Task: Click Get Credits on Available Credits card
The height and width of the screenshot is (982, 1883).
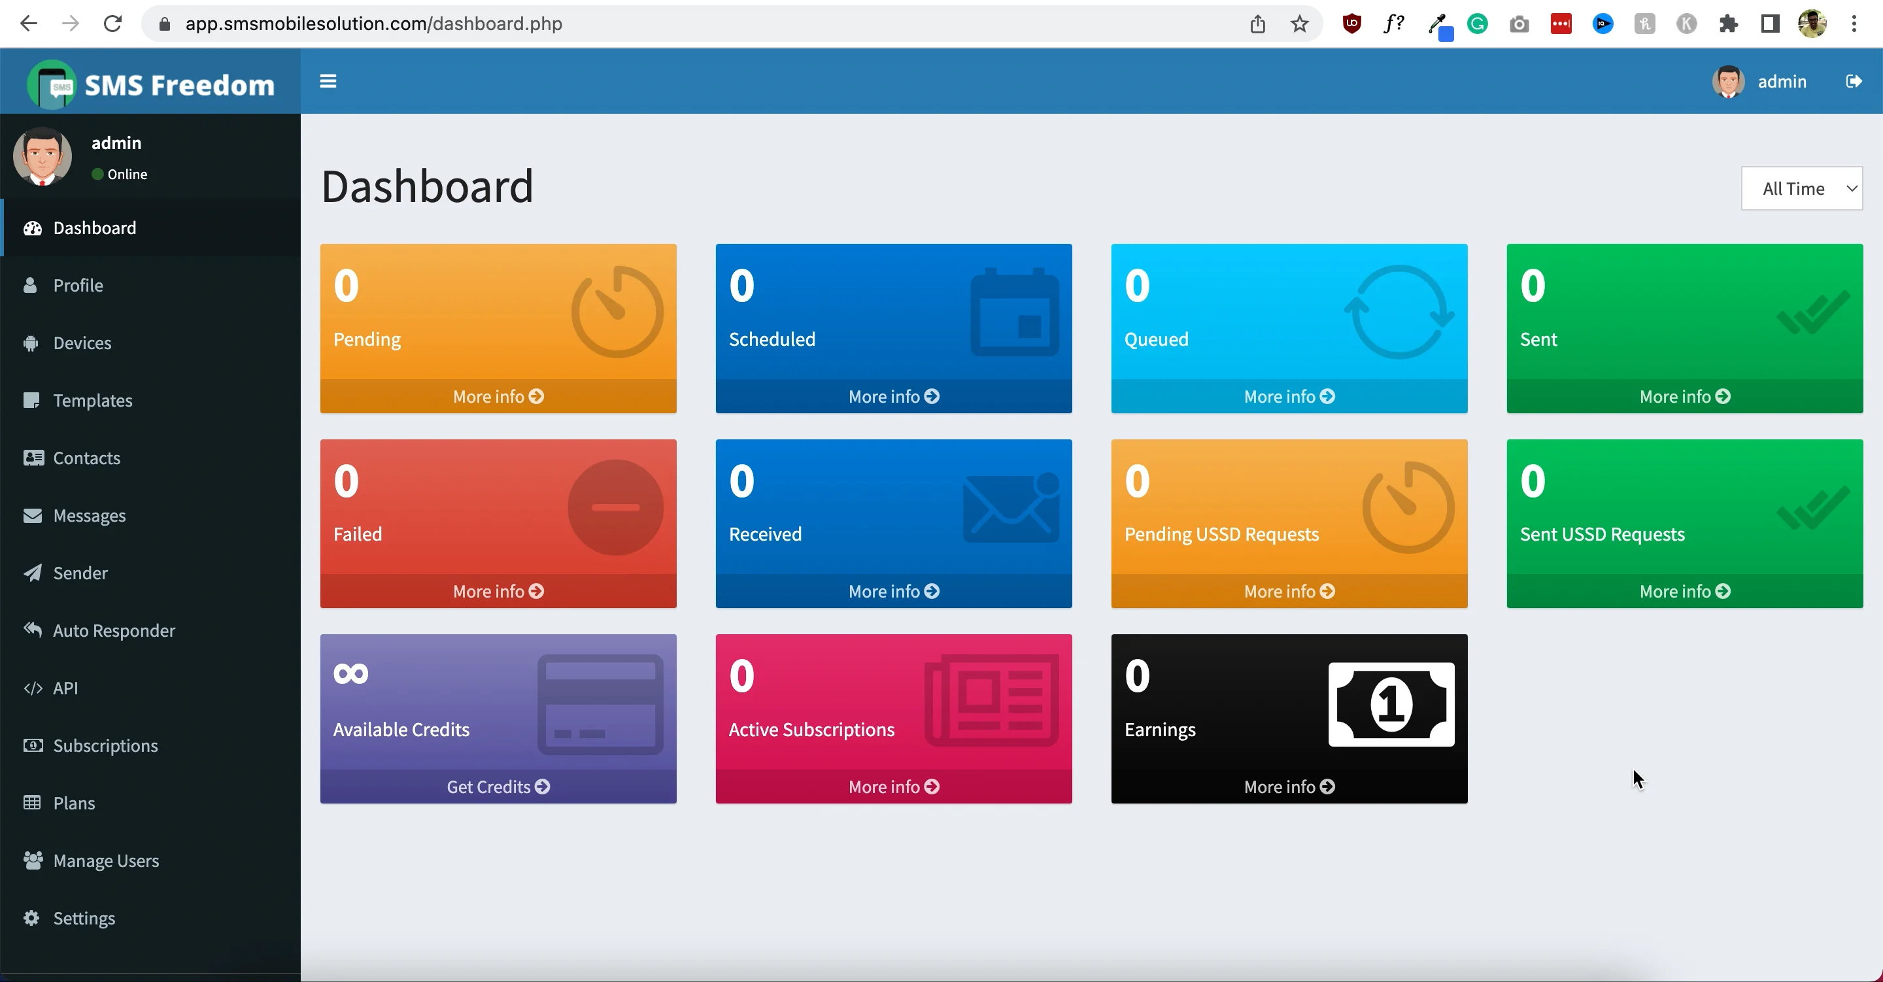Action: click(x=498, y=786)
